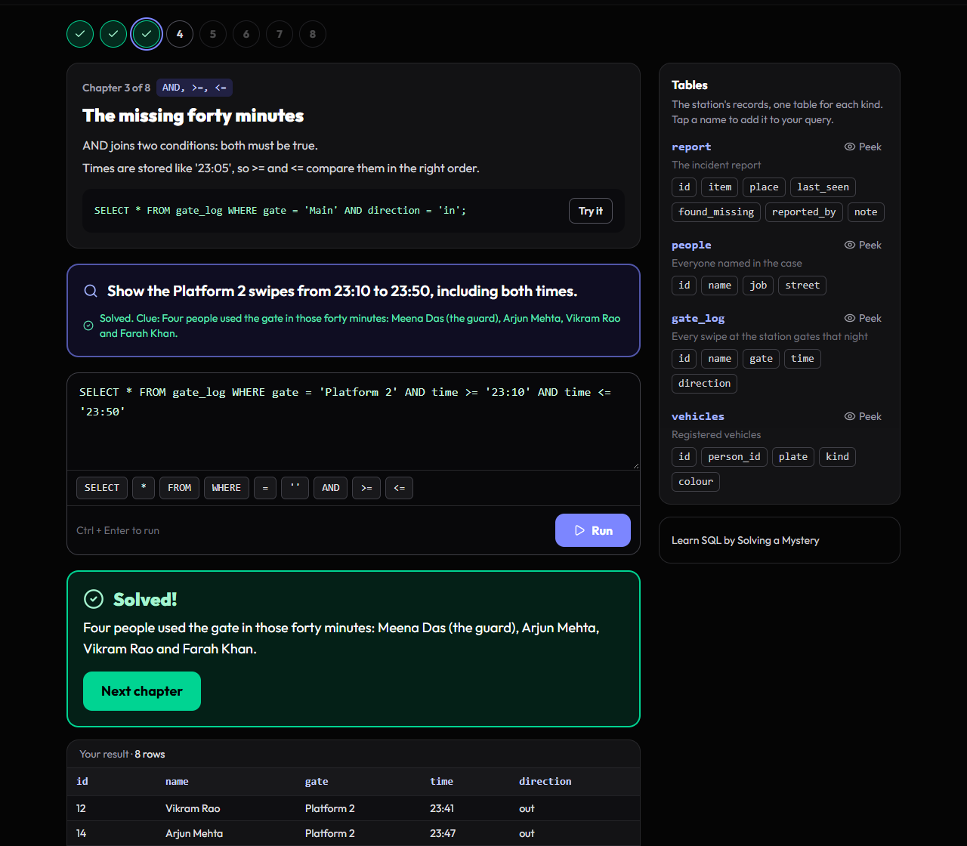Click the magnifier icon beside the task prompt
Image resolution: width=967 pixels, height=846 pixels.
[x=91, y=291]
